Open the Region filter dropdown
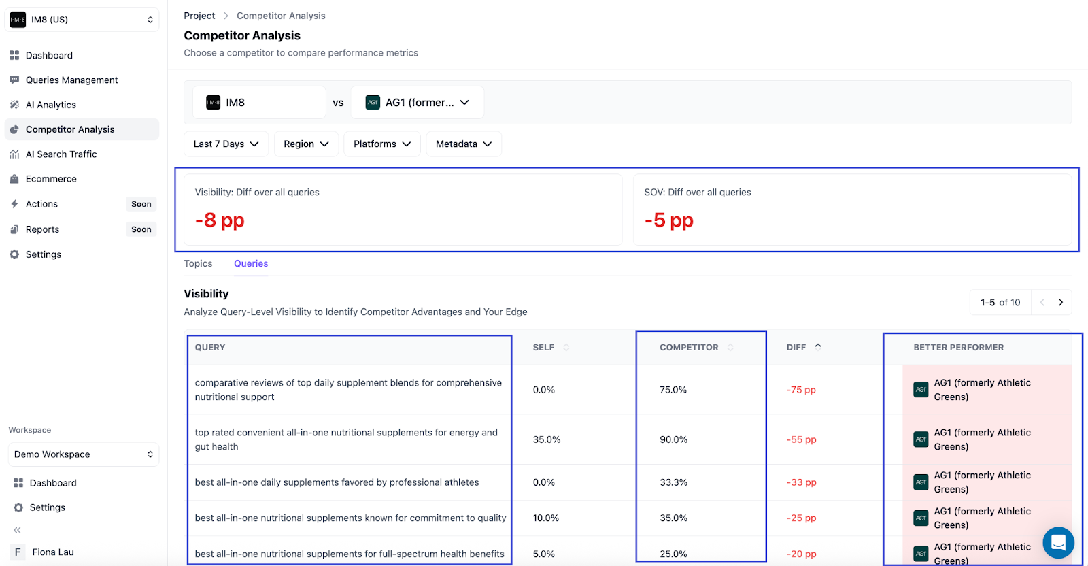The height and width of the screenshot is (566, 1088). [x=306, y=144]
